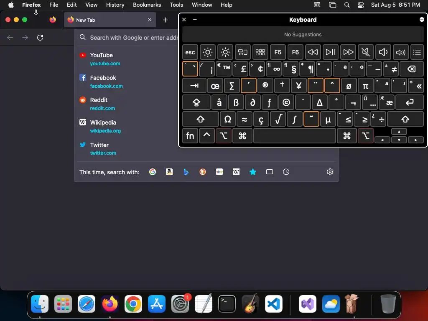Click the Firefox View pinned icon
The width and height of the screenshot is (428, 321).
coord(53,20)
